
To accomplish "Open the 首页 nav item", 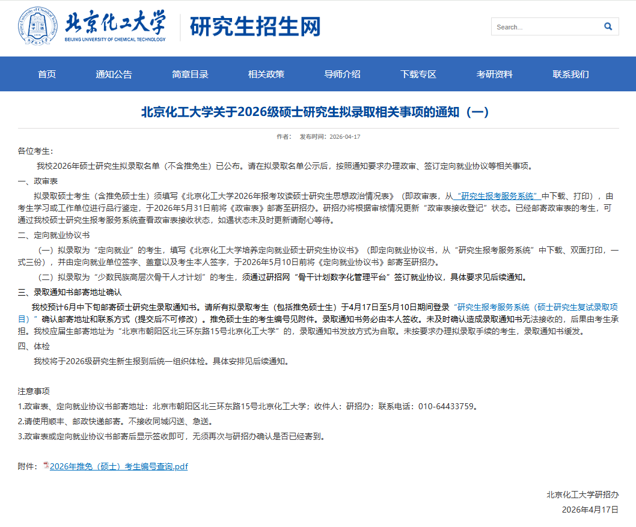I will (x=47, y=74).
